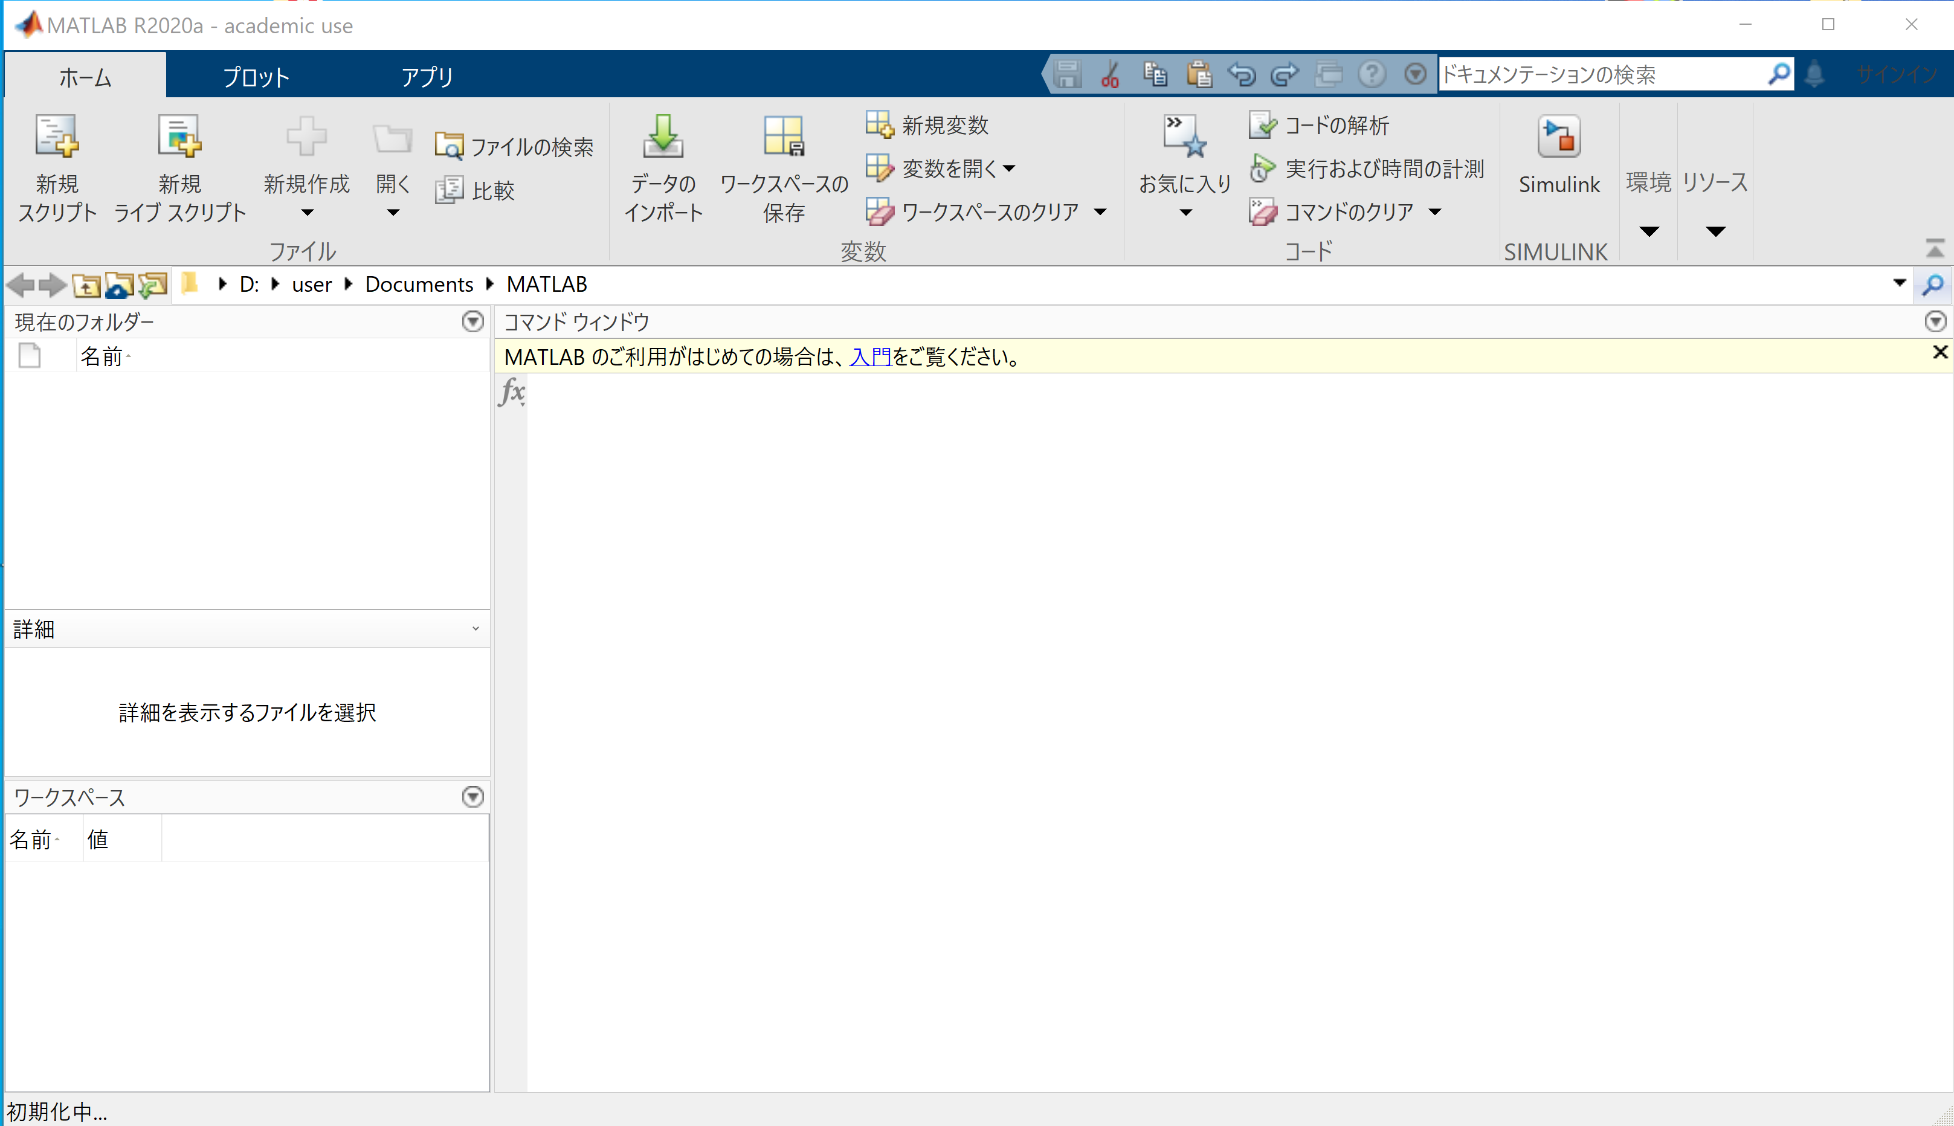Open Help with the question mark icon
Image resolution: width=1954 pixels, height=1126 pixels.
1372,74
